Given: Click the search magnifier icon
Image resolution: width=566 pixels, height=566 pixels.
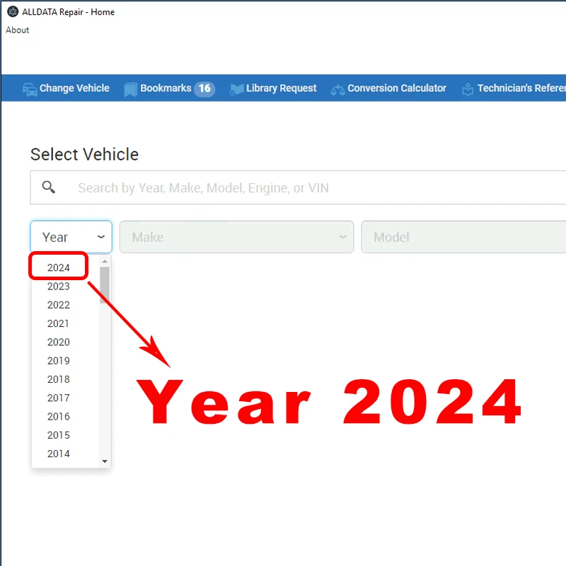Looking at the screenshot, I should (49, 187).
